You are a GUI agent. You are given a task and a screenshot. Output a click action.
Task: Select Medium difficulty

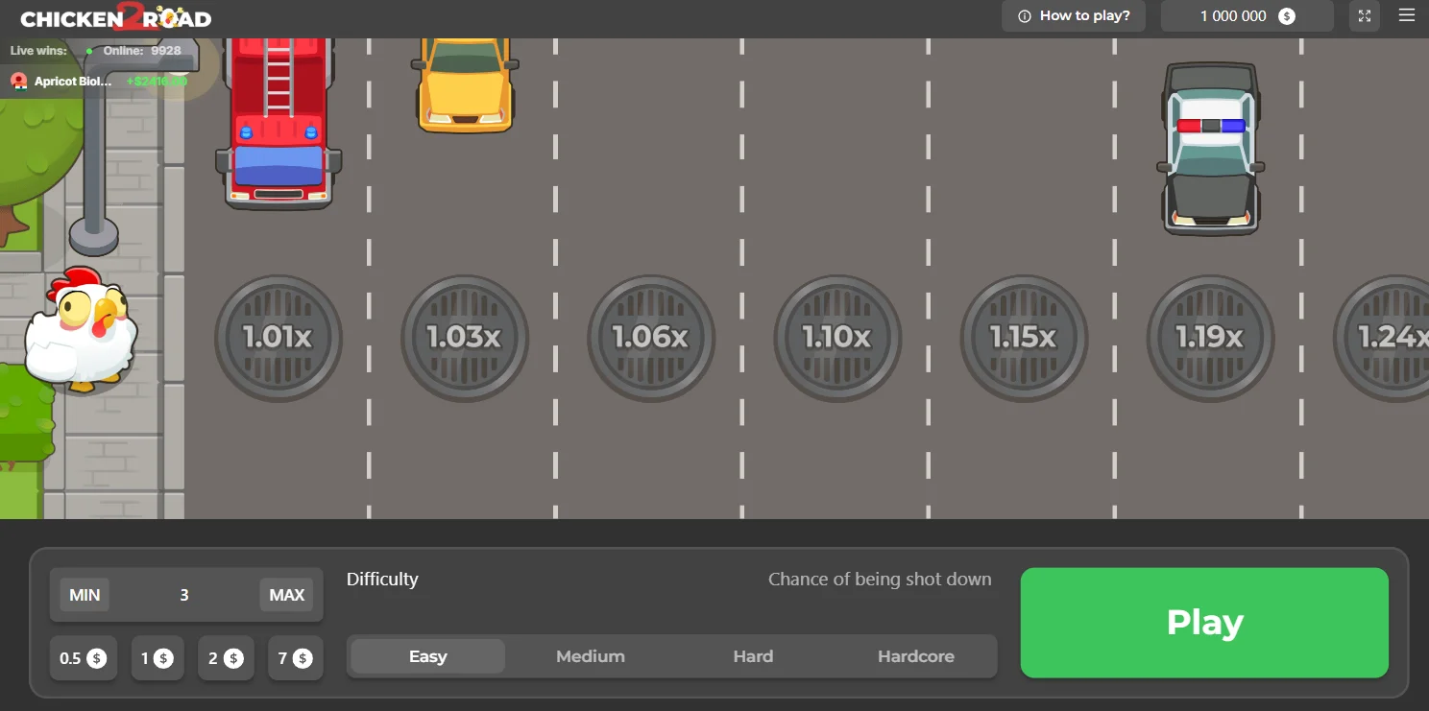(590, 656)
